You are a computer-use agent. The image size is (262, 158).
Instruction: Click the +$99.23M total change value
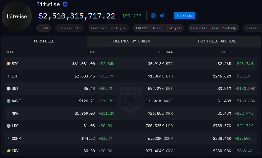click(130, 16)
